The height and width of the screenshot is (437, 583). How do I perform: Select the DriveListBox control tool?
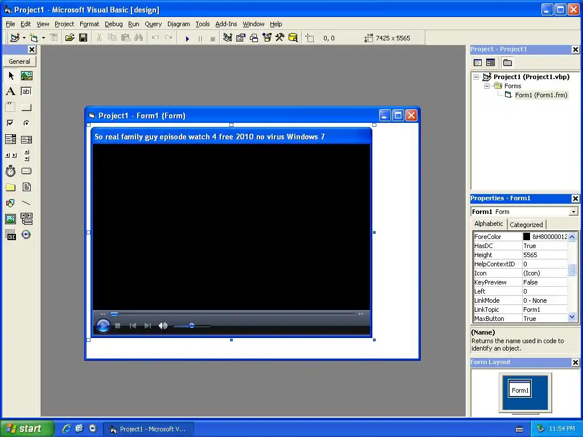26,171
